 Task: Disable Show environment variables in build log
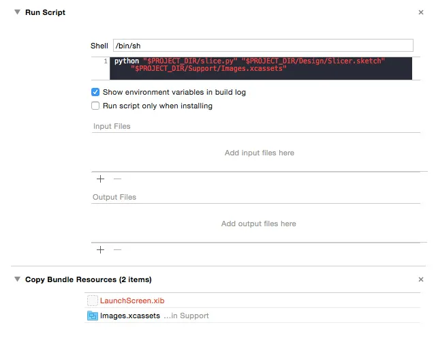click(x=96, y=92)
